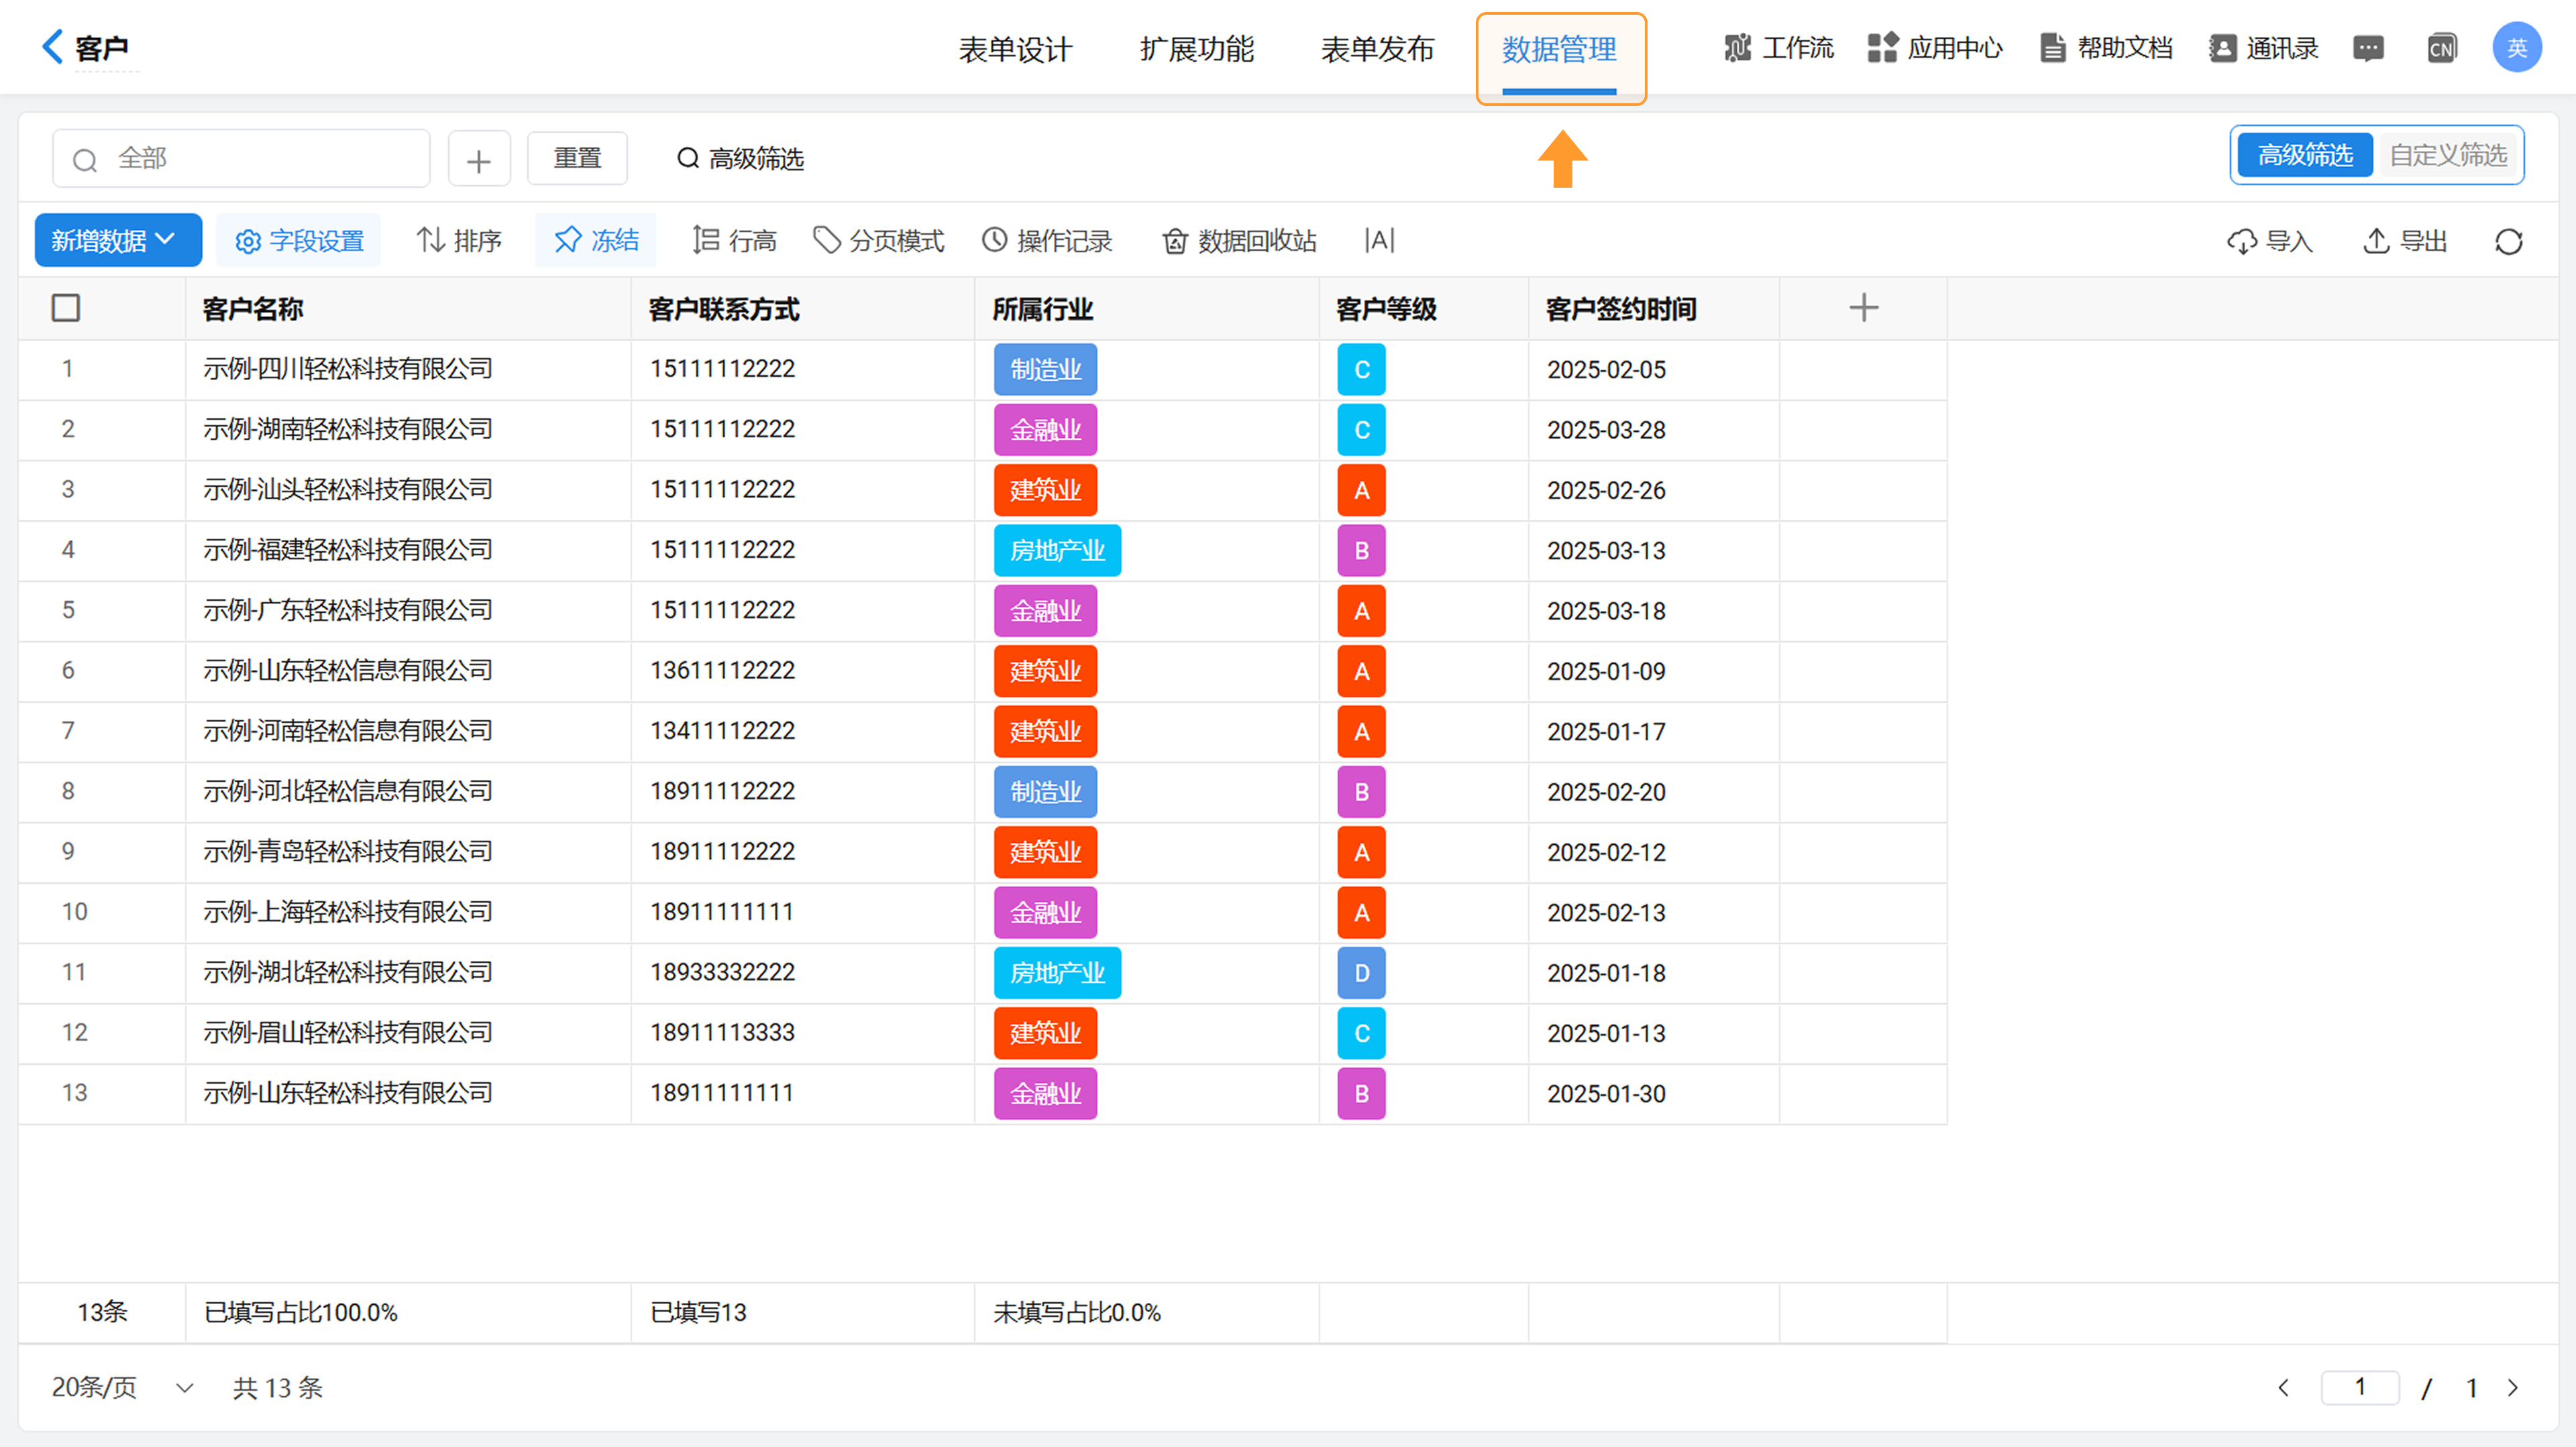Open the 20条/页 page size dropdown
The image size is (2576, 1447).
[x=123, y=1387]
